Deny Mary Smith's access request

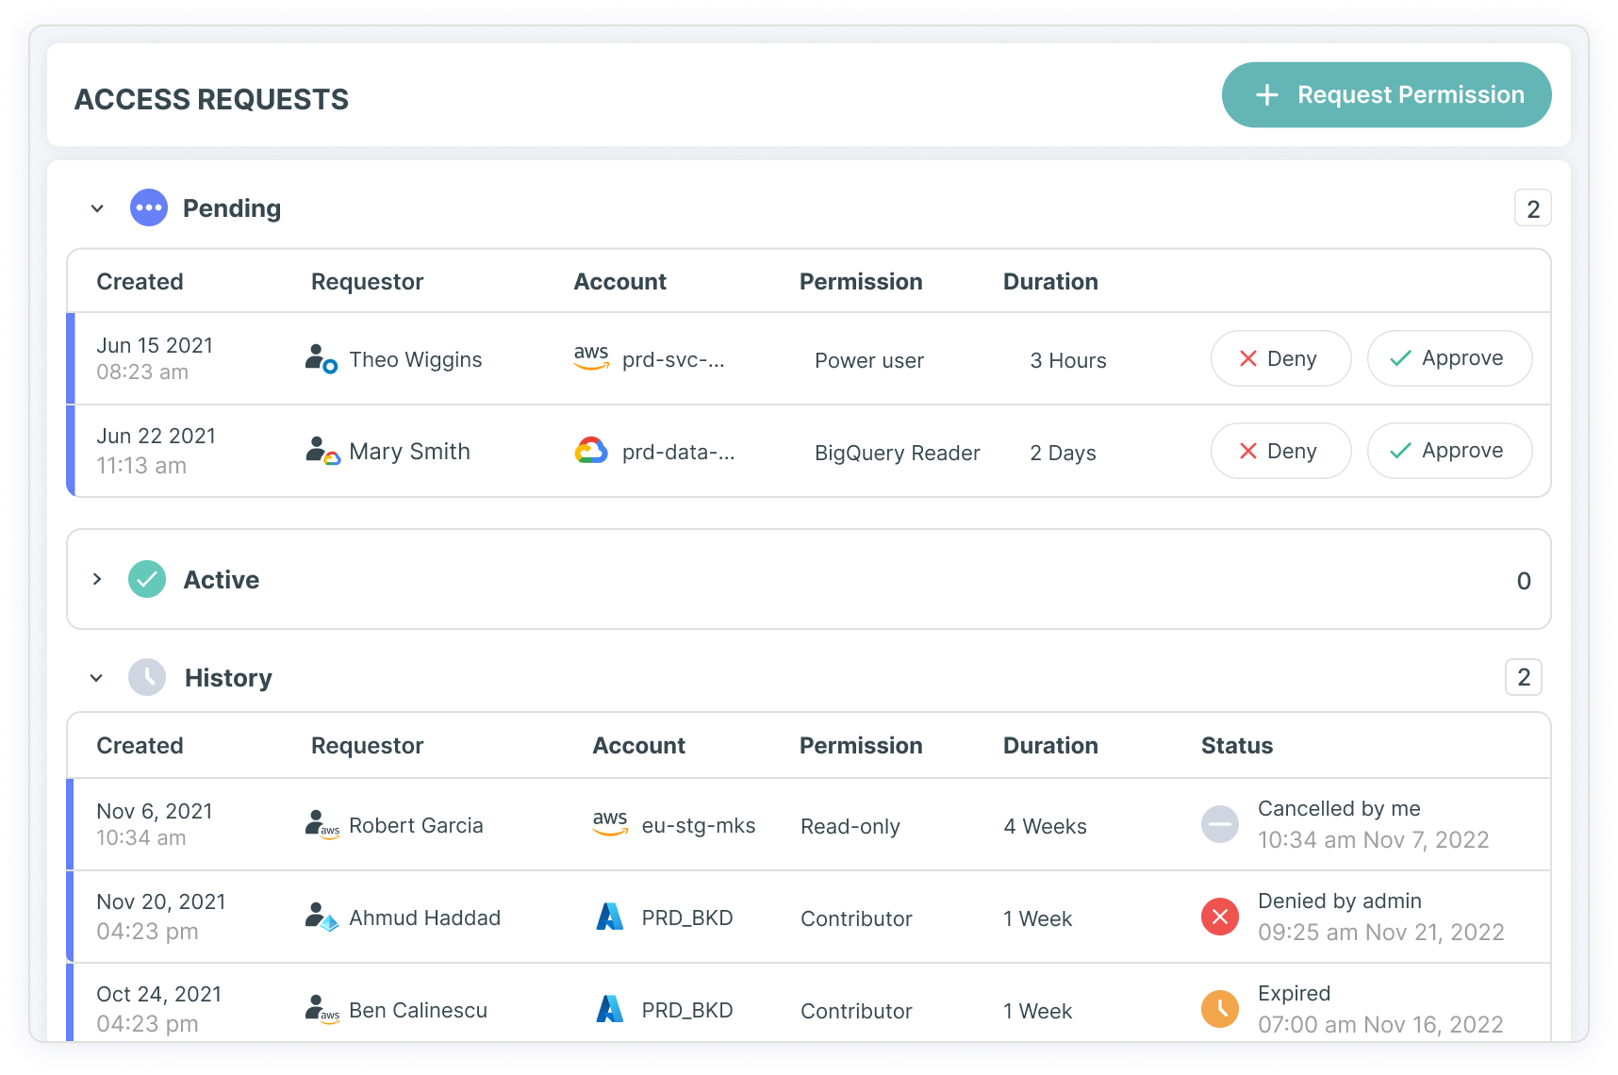[1280, 452]
